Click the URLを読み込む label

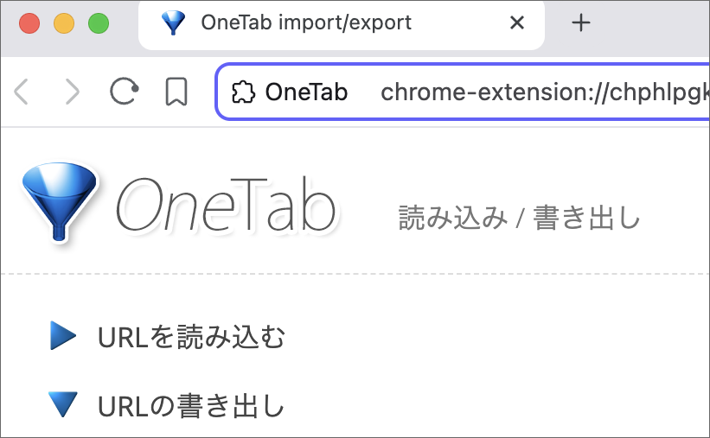click(191, 337)
